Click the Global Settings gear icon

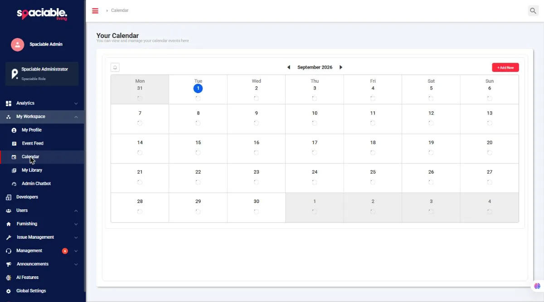(9, 291)
